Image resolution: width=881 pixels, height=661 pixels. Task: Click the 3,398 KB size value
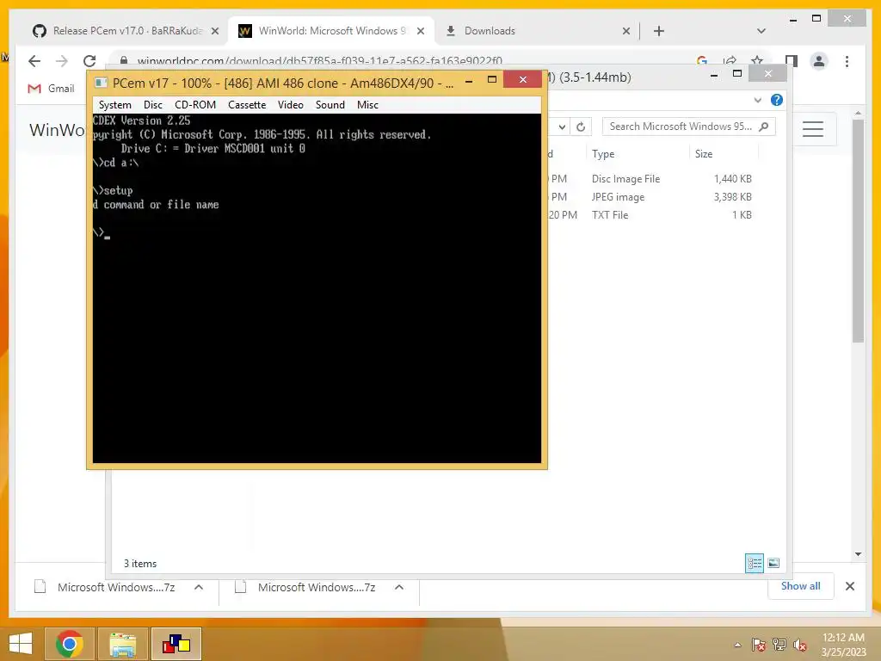pyautogui.click(x=733, y=197)
